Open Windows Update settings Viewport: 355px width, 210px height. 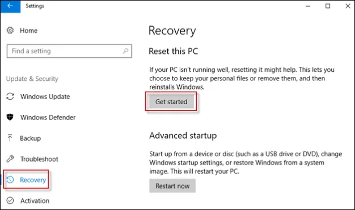tap(45, 97)
